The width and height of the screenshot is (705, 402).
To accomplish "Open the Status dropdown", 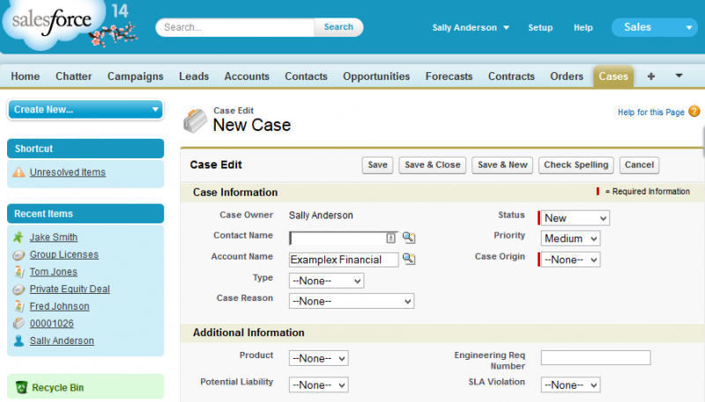I will [x=575, y=218].
